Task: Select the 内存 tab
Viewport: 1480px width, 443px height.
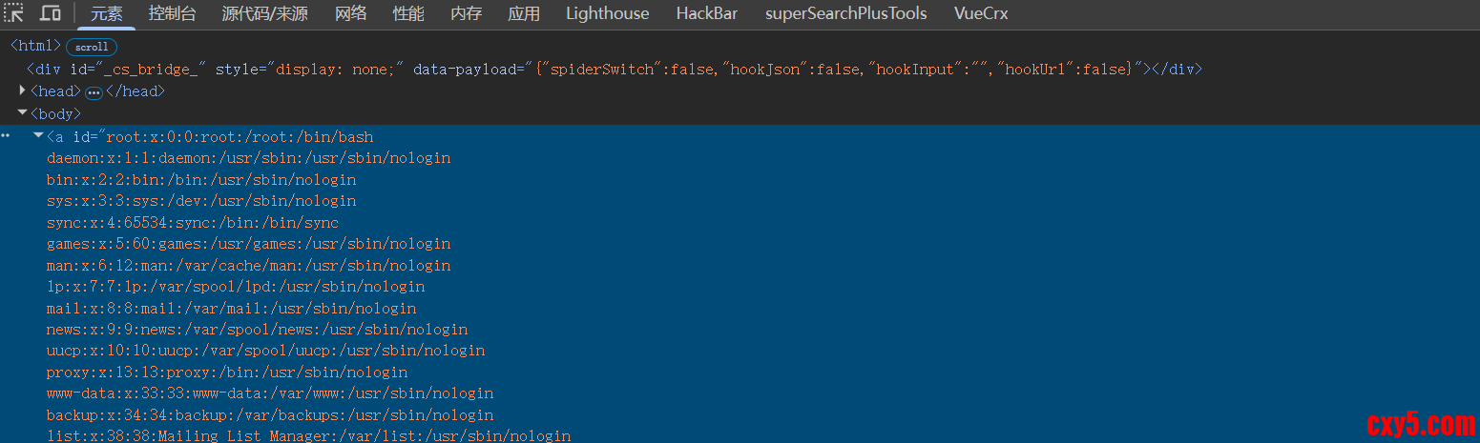Action: (467, 13)
